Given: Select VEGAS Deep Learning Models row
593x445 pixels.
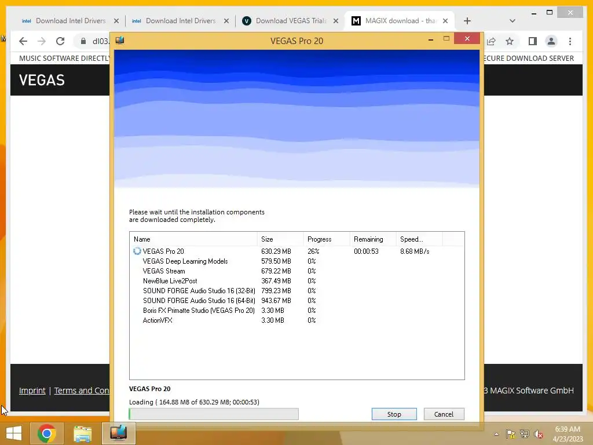Looking at the screenshot, I should pyautogui.click(x=297, y=261).
